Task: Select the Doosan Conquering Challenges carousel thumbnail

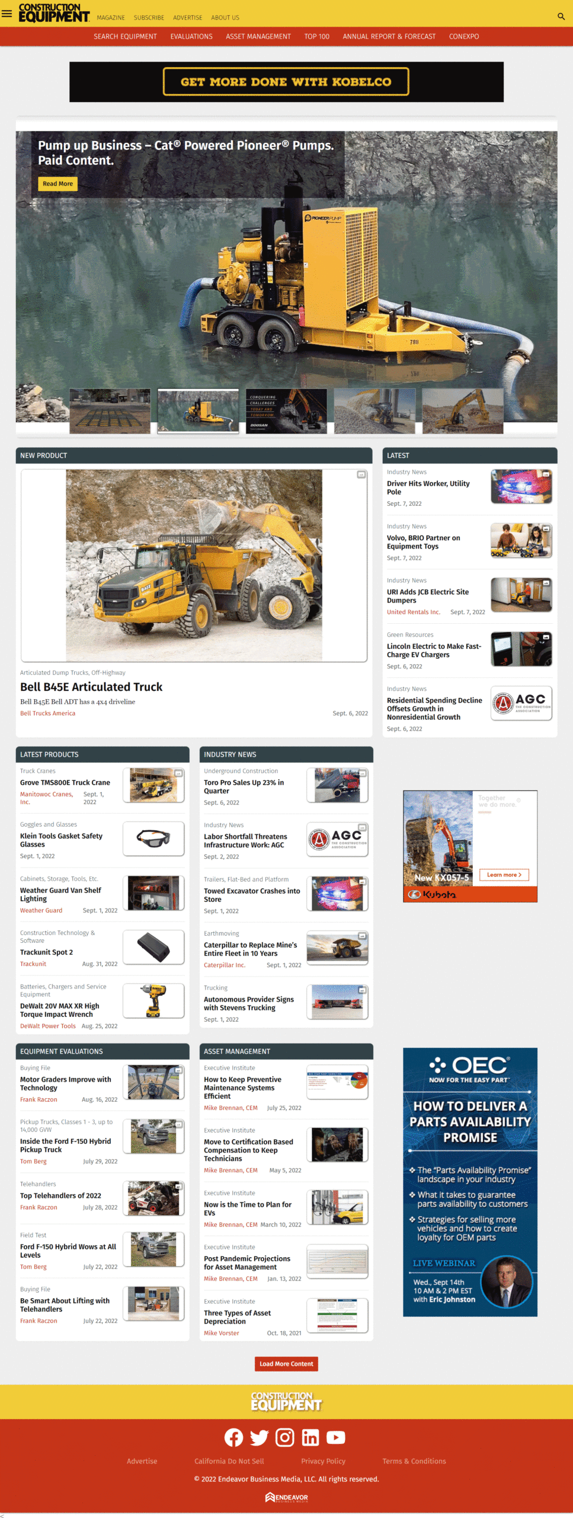Action: point(286,411)
